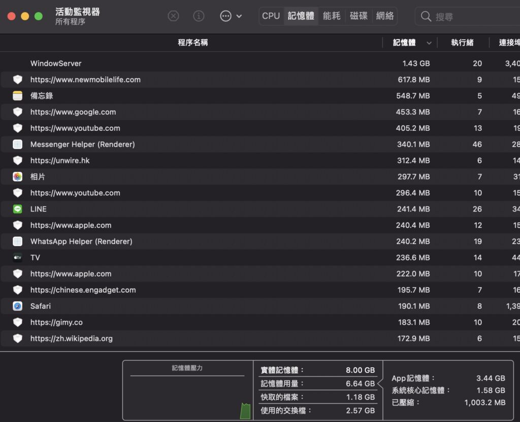Click the 相片 Photos app icon
This screenshot has width=520, height=422.
coord(18,177)
